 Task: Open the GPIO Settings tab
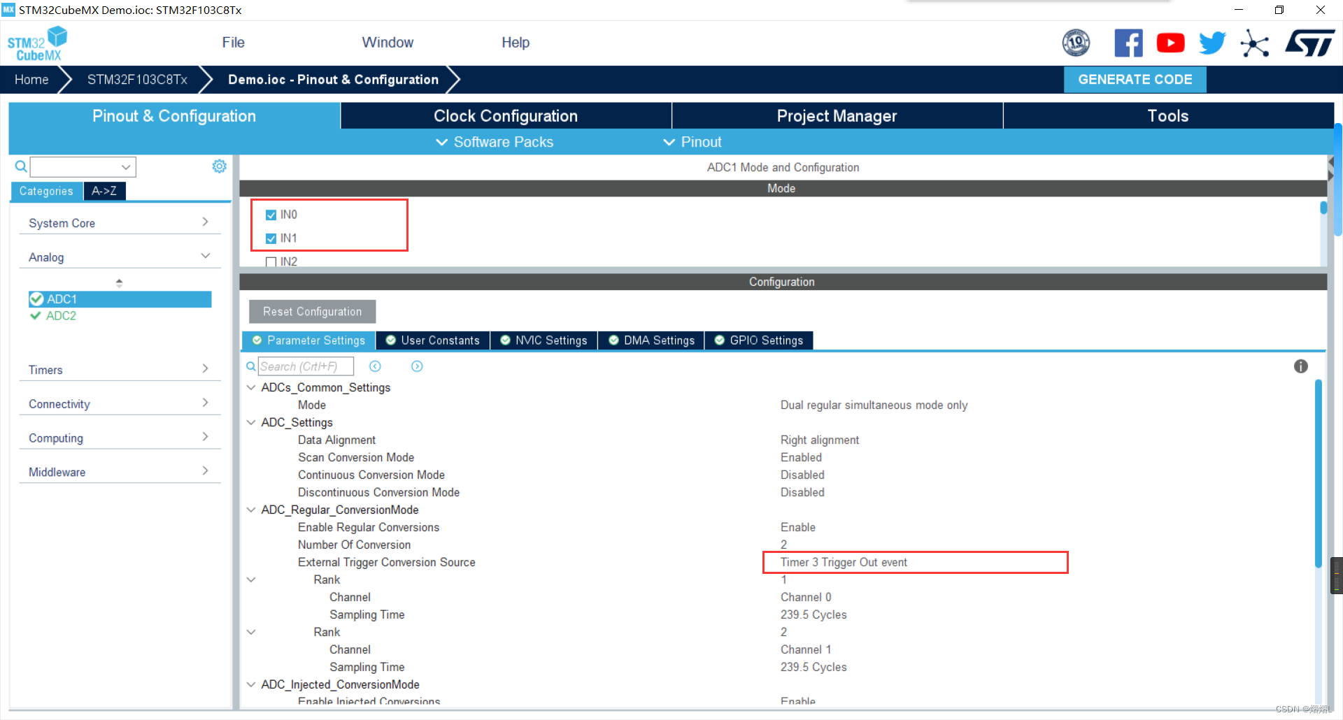[x=759, y=340]
